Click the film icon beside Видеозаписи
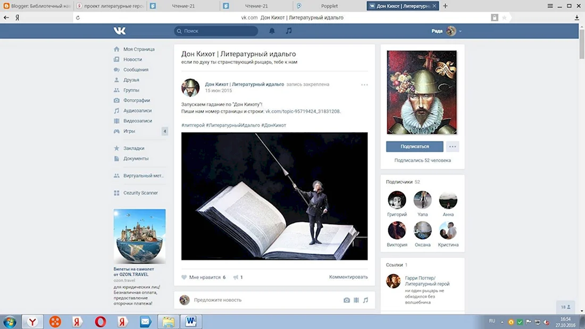The height and width of the screenshot is (329, 585). coord(117,121)
